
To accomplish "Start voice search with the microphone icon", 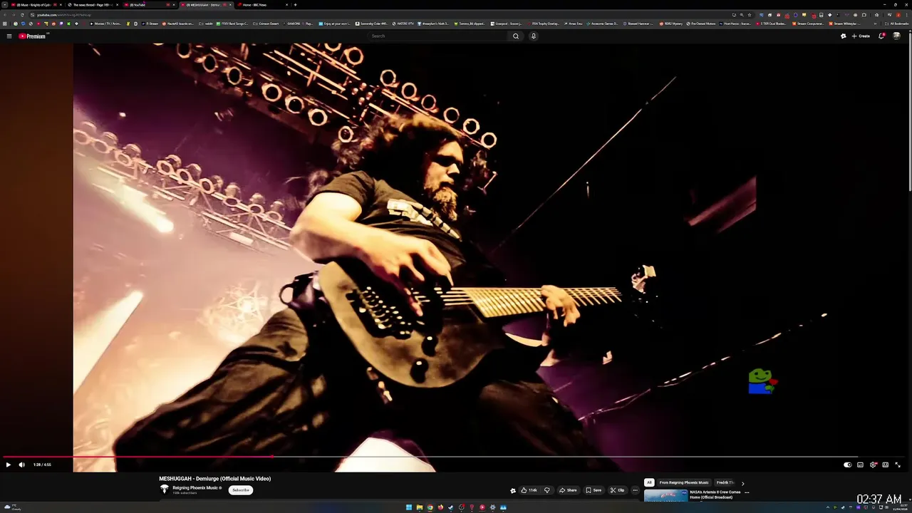I will pos(533,36).
